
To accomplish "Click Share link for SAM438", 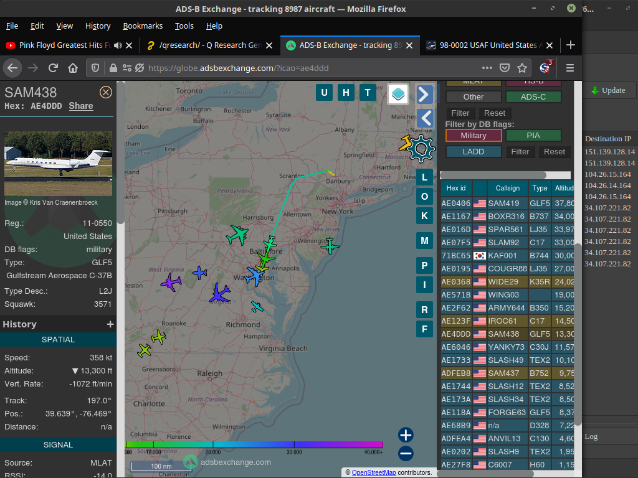I will [80, 106].
